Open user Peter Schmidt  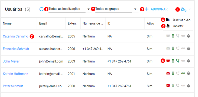(x=13, y=86)
